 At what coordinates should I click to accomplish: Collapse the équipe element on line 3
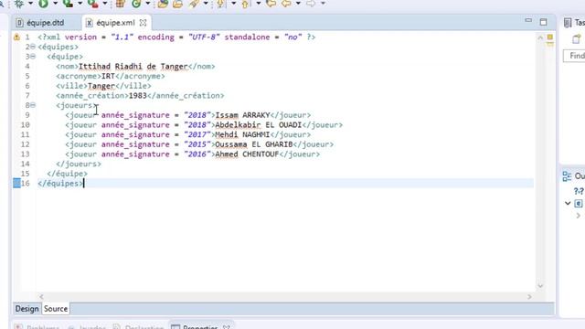(x=33, y=57)
